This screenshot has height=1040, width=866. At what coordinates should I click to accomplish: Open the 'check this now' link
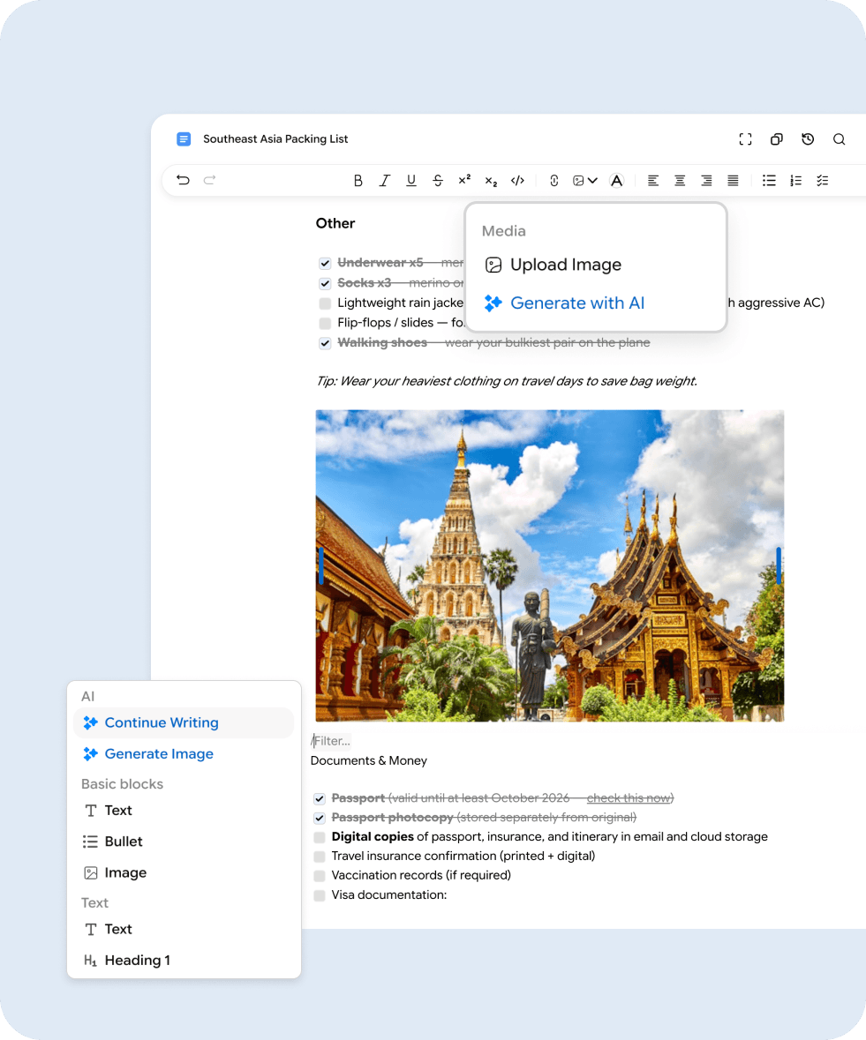pos(629,798)
